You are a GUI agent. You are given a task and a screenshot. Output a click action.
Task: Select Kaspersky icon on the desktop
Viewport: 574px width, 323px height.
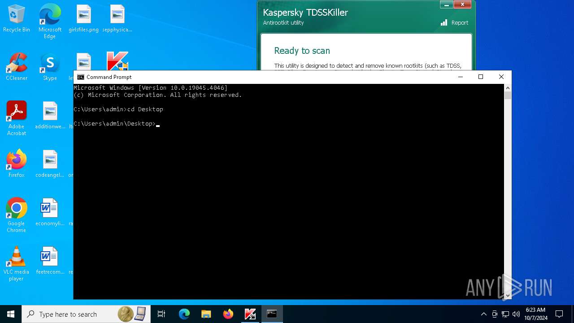[117, 61]
